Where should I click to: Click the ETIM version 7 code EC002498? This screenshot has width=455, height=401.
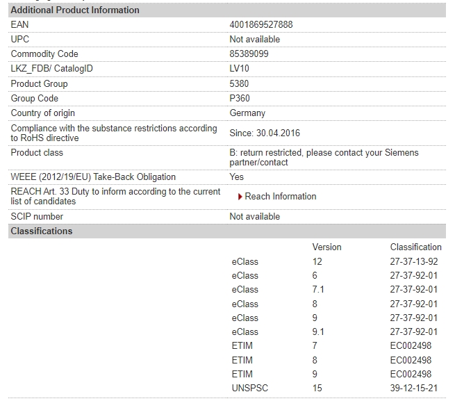pos(411,346)
